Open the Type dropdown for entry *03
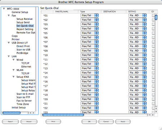Image resolution: width=162 pixels, height=130 pixels. [x=90, y=24]
